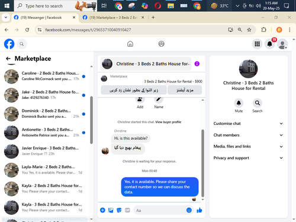
Task: Expand Chat members section
Action: [248, 135]
